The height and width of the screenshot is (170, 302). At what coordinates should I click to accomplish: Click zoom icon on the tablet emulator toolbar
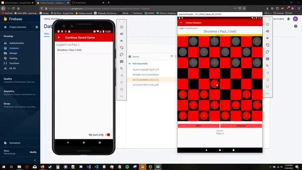coord(268,66)
